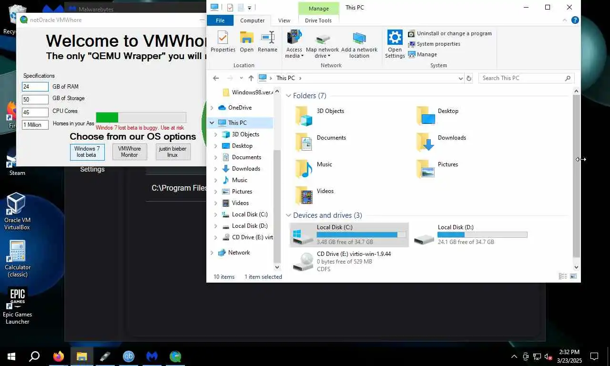Go back in File Explorer
The width and height of the screenshot is (610, 366).
tap(216, 78)
